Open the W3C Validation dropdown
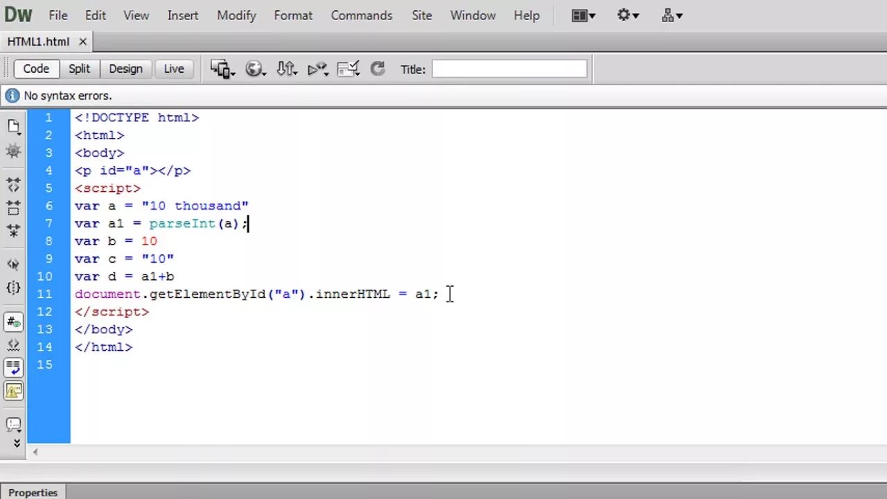The width and height of the screenshot is (887, 499). click(318, 69)
